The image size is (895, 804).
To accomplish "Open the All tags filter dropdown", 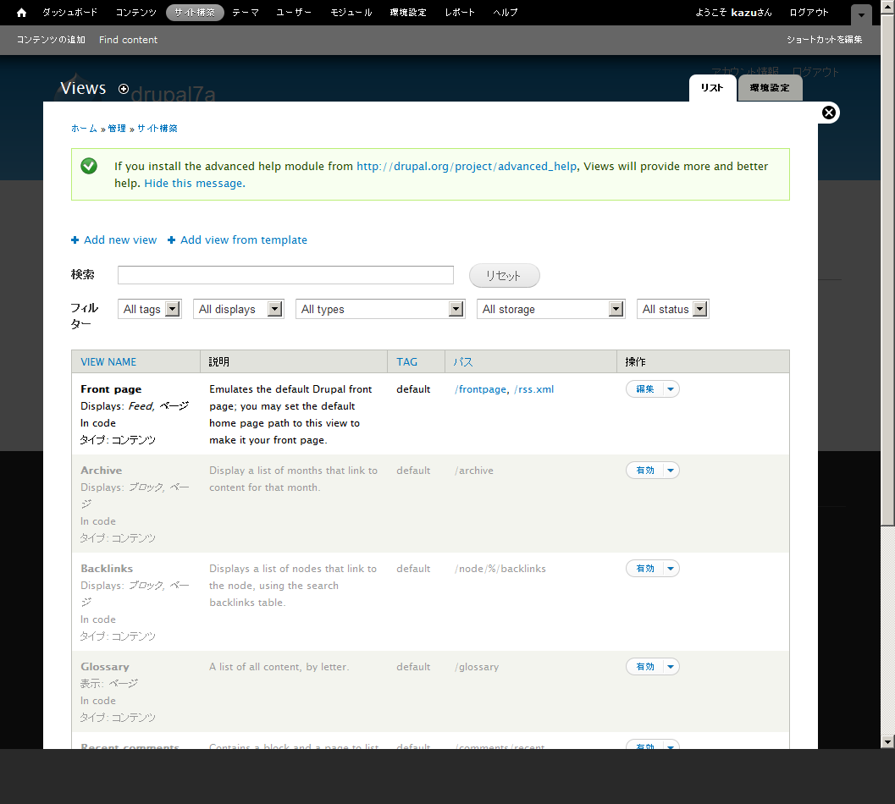I will click(x=150, y=309).
